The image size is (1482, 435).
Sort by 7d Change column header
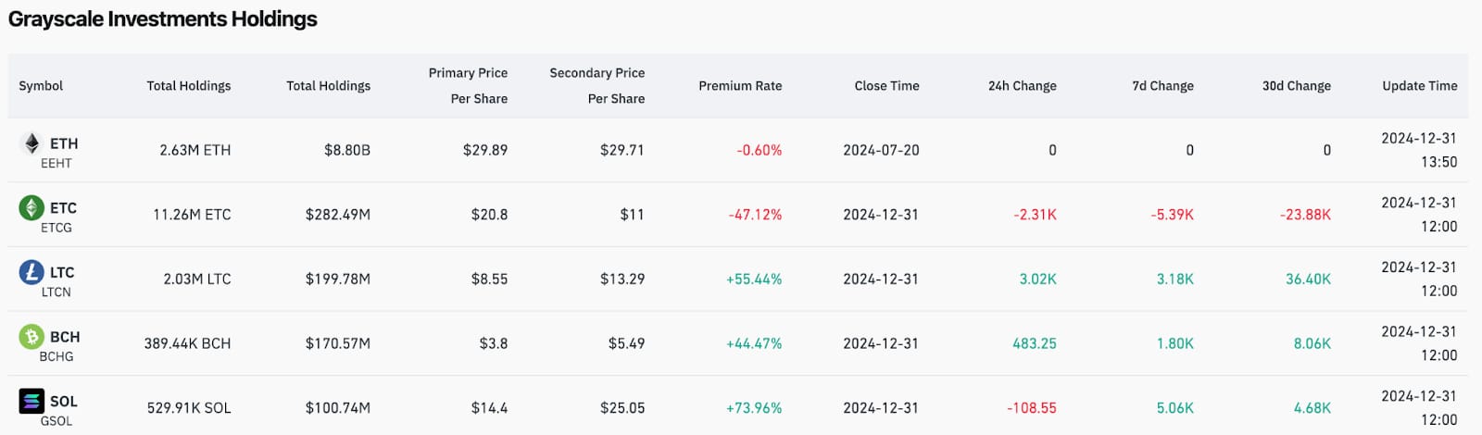click(x=1162, y=85)
